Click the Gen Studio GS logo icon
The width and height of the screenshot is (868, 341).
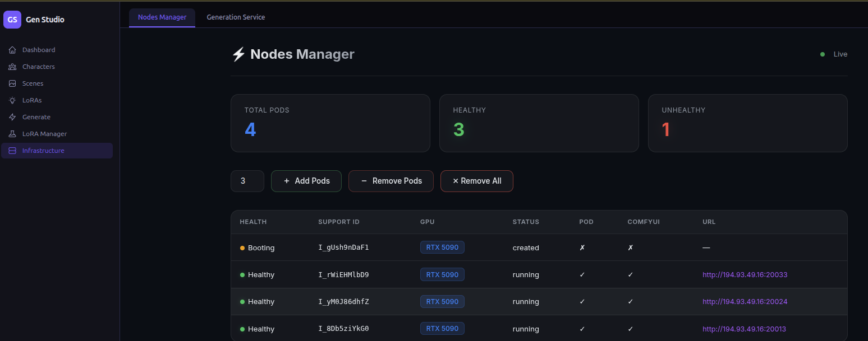pos(12,20)
